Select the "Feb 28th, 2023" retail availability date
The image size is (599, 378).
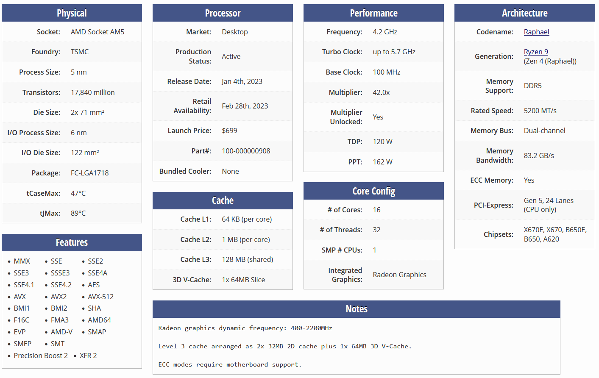pyautogui.click(x=245, y=106)
